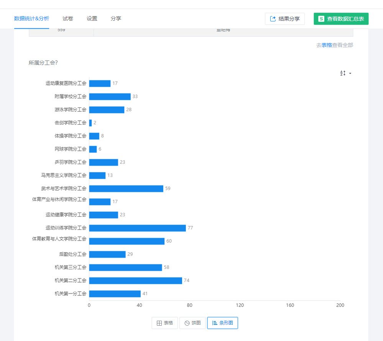383x341 pixels.
Task: Click the 表格 link to view all
Action: (327, 45)
